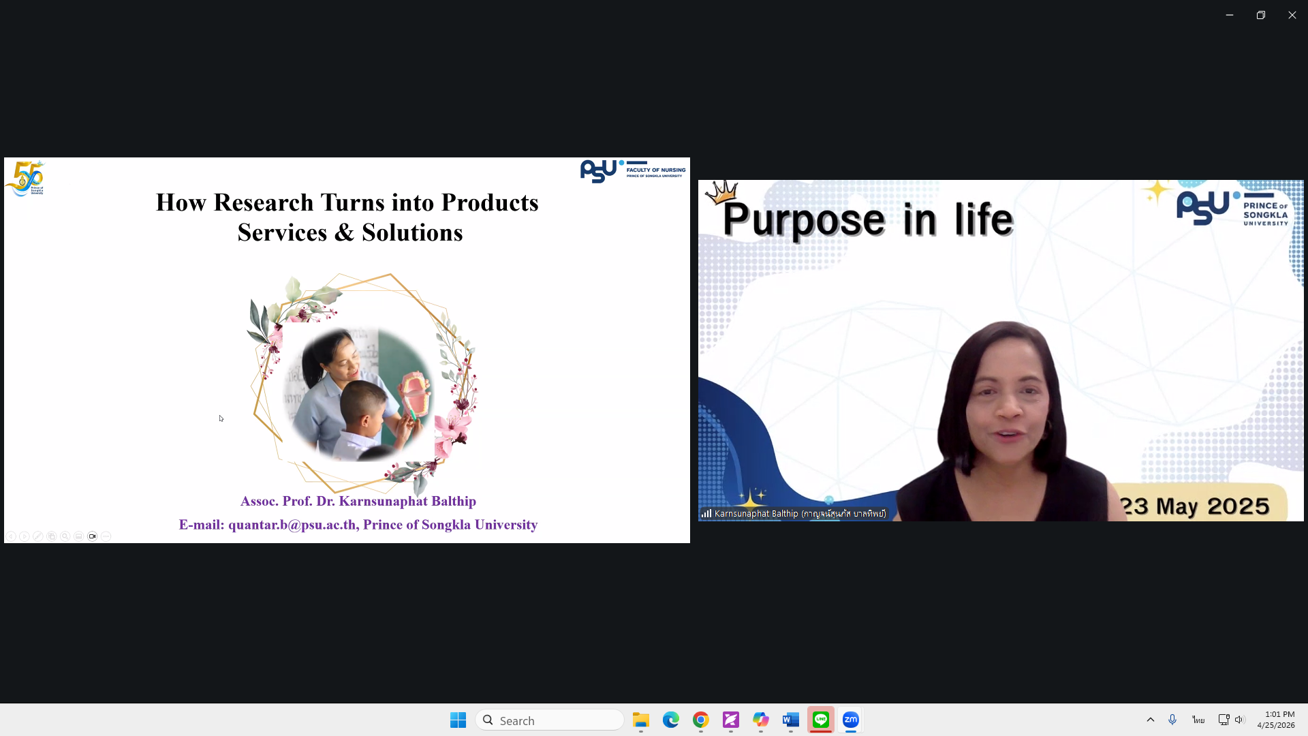Launch Google Chrome from taskbar
Viewport: 1308px width, 736px height.
click(x=701, y=720)
